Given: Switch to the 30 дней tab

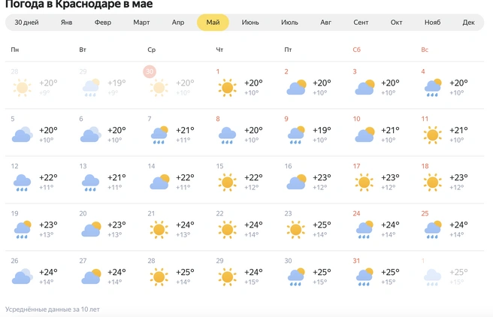Looking at the screenshot, I should point(26,23).
